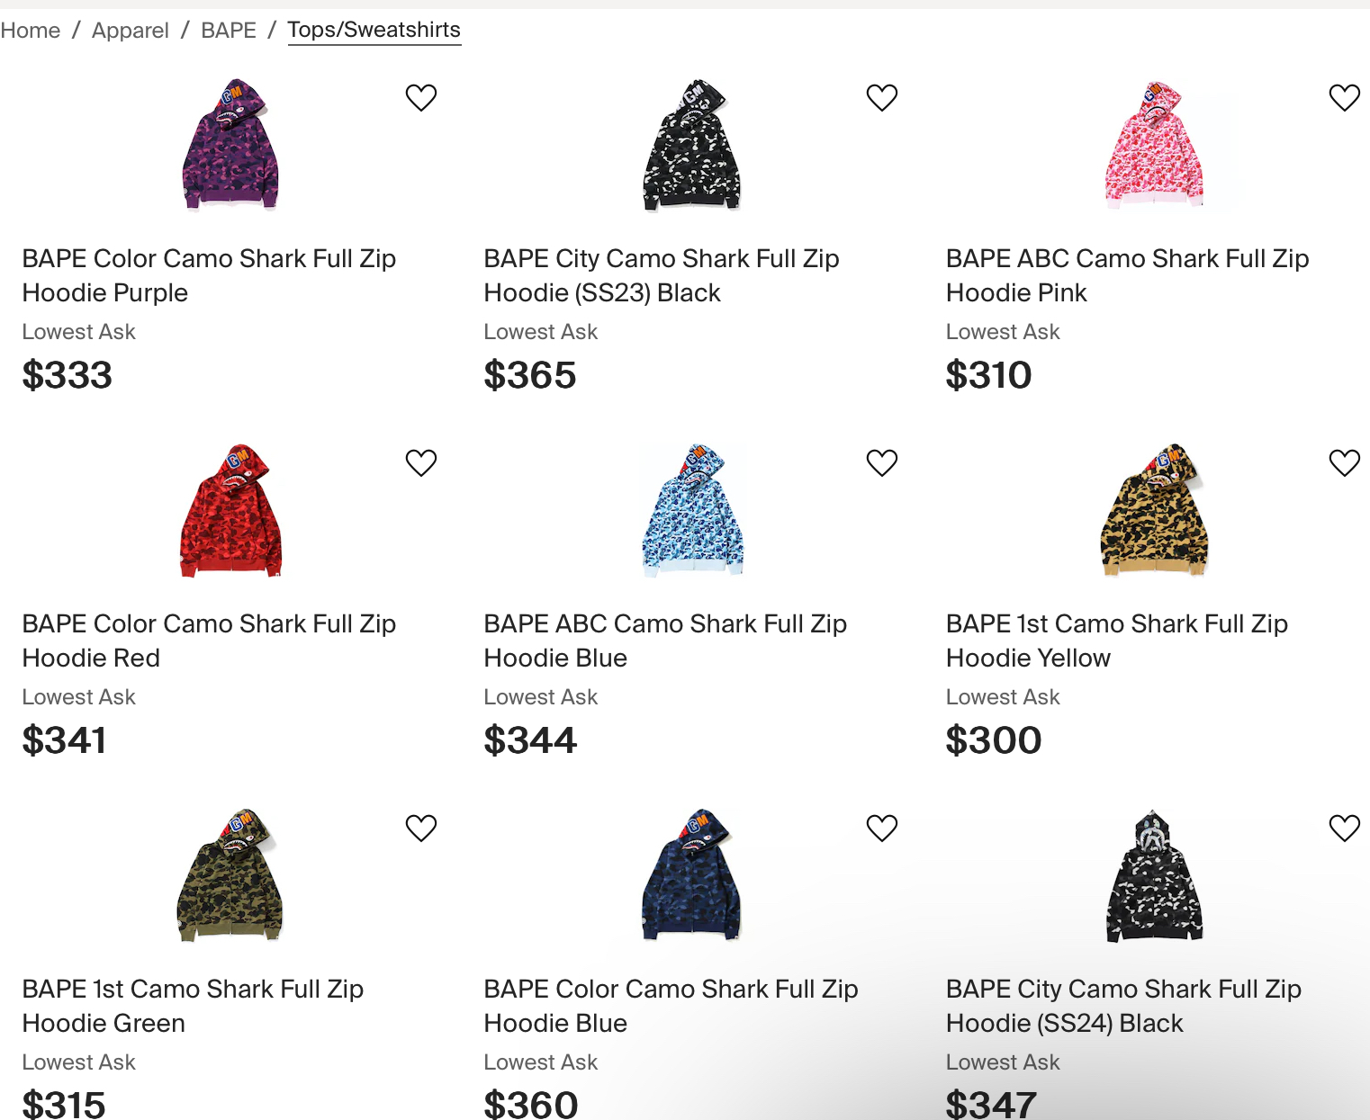1370x1120 pixels.
Task: Open BAPE ABC Camo Shark Hoodie Blue title
Action: [665, 641]
